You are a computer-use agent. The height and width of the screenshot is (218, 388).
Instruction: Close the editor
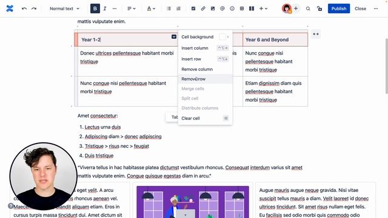tap(360, 8)
